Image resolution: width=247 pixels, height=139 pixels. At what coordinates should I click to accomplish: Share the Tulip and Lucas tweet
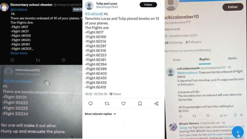click(156, 103)
